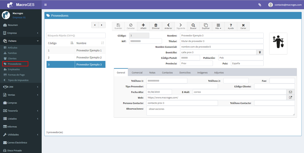The image size is (304, 153).
Task: Delete the supplier with the Eliminar trash icon
Action: click(156, 26)
